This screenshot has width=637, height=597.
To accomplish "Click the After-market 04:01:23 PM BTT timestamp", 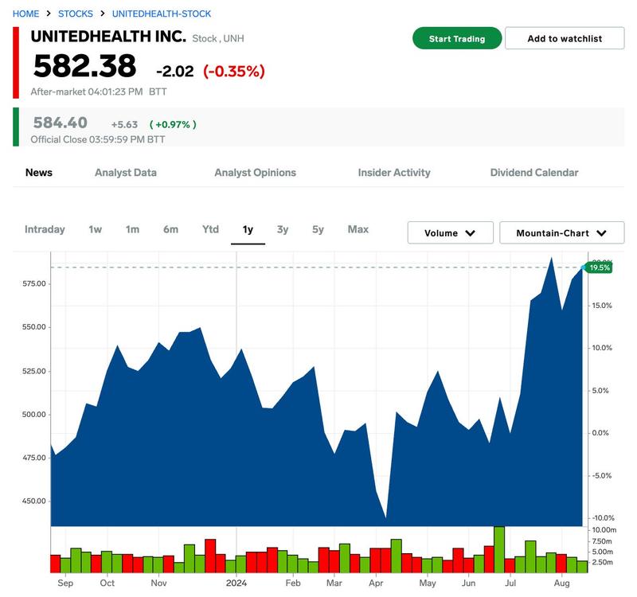I will [x=99, y=92].
